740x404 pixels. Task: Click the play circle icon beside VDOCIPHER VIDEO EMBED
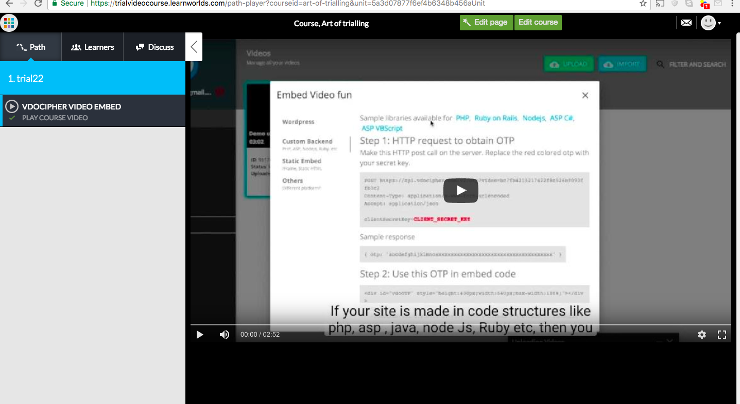pos(12,107)
